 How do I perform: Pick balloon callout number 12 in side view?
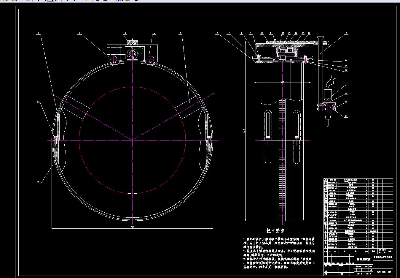[283, 33]
